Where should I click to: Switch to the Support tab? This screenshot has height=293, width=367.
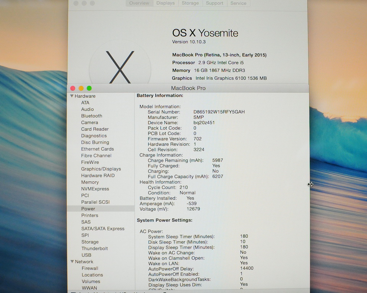[x=214, y=3]
